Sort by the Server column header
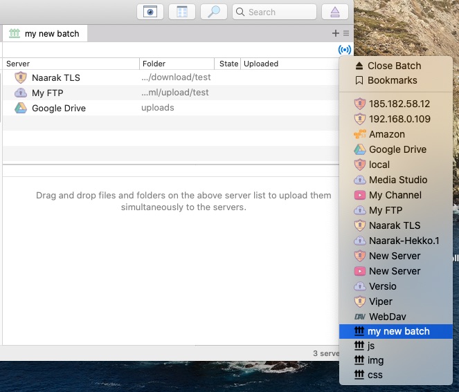This screenshot has height=392, width=459. [71, 64]
